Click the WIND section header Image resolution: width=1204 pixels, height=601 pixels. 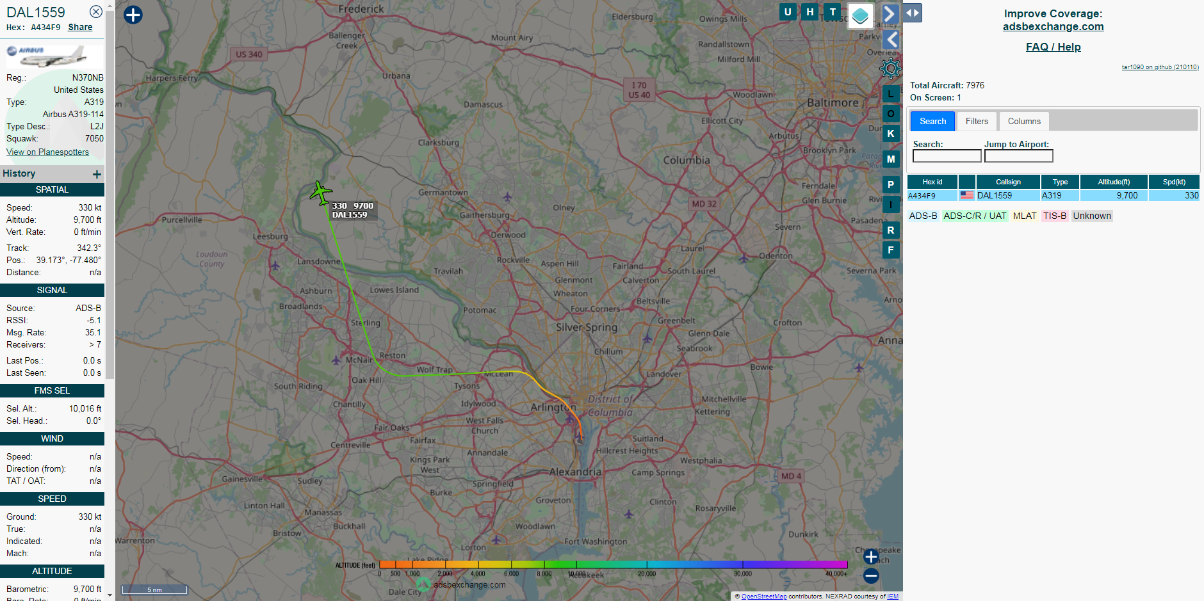coord(52,438)
